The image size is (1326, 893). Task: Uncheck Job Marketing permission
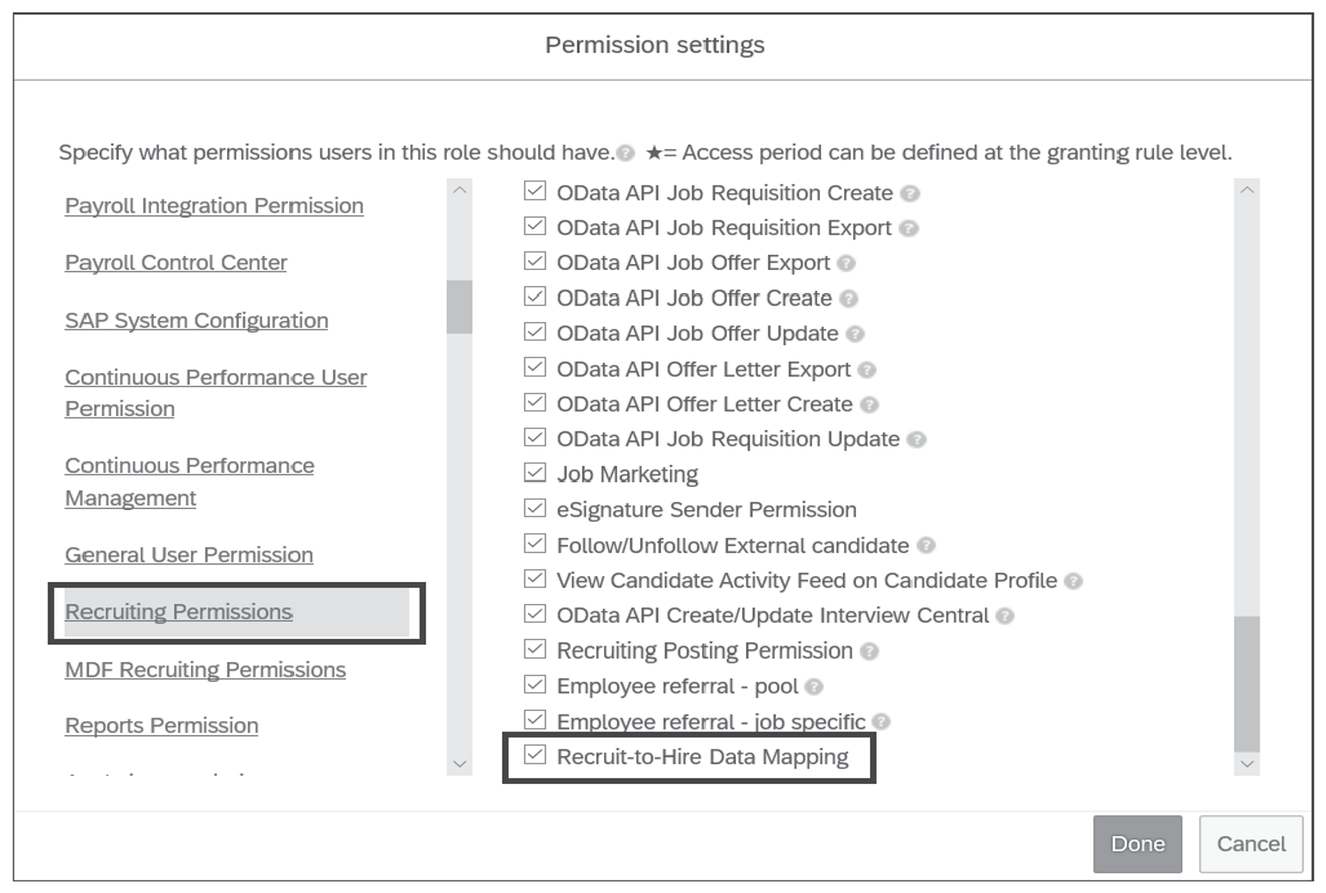tap(533, 473)
